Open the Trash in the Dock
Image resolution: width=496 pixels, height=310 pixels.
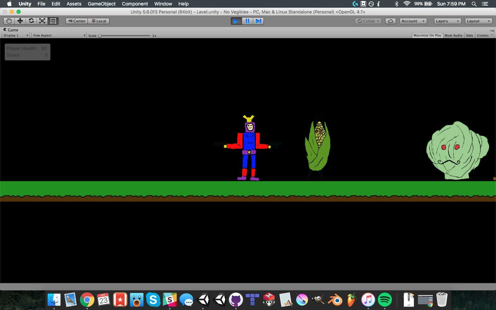click(442, 299)
